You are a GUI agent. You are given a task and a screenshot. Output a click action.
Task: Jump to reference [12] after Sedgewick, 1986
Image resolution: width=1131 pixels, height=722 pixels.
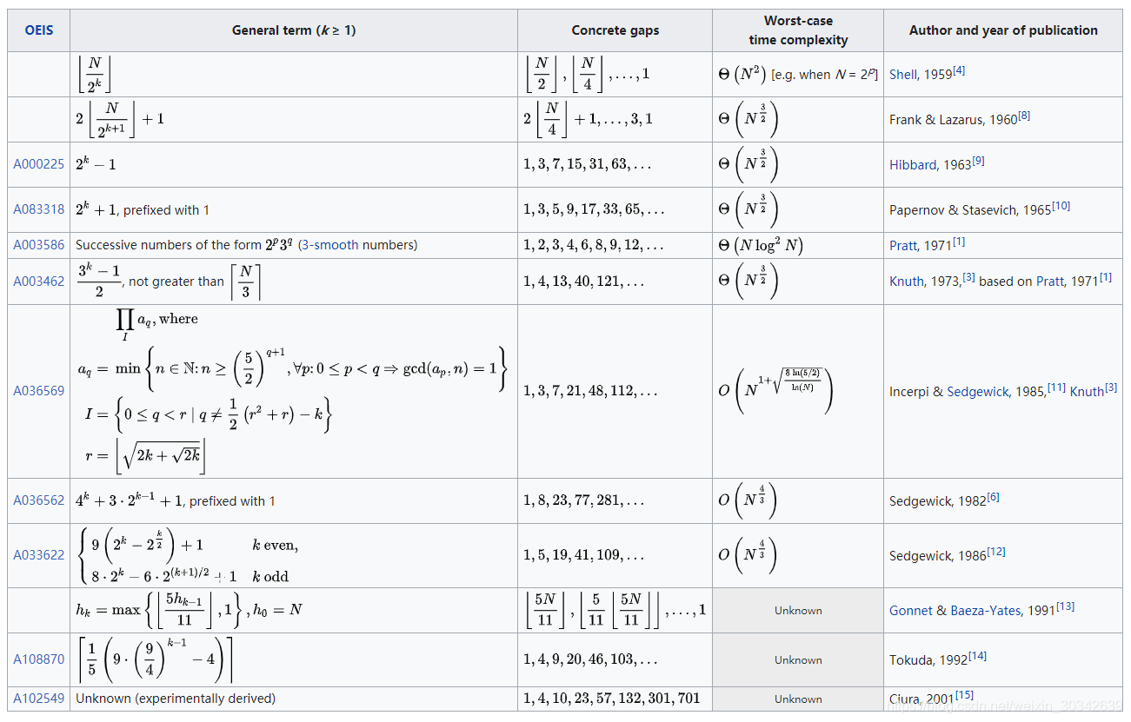[x=996, y=552]
